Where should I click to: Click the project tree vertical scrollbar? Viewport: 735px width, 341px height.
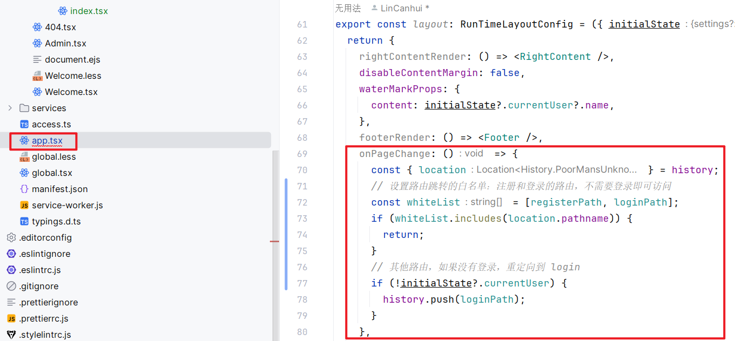[x=275, y=243]
